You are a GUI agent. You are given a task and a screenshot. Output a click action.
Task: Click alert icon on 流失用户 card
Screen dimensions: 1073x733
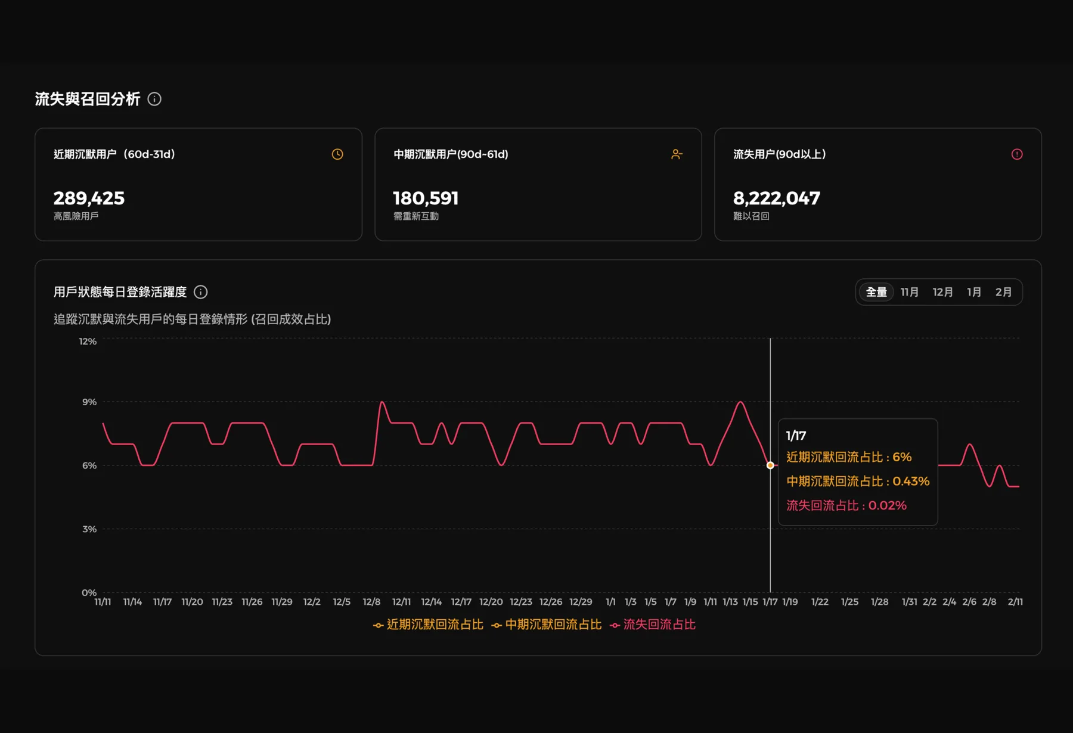(x=1017, y=154)
